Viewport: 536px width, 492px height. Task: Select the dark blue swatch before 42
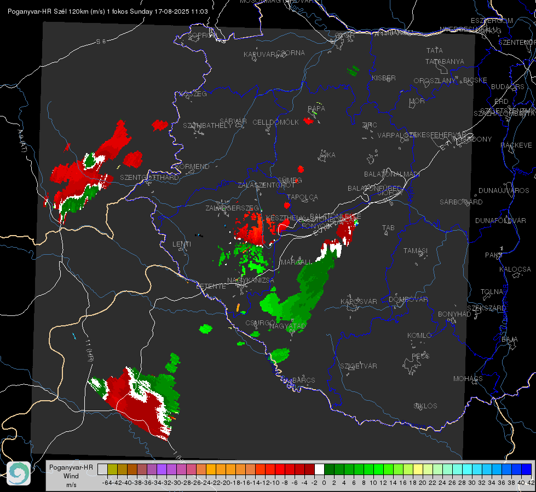(527, 469)
